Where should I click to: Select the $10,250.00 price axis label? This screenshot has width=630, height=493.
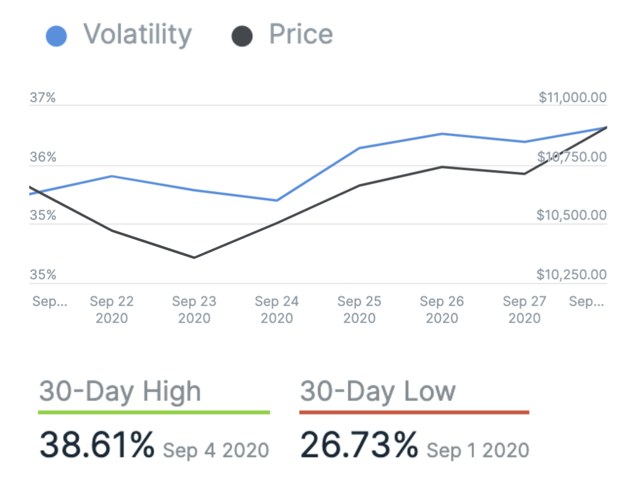pyautogui.click(x=572, y=275)
